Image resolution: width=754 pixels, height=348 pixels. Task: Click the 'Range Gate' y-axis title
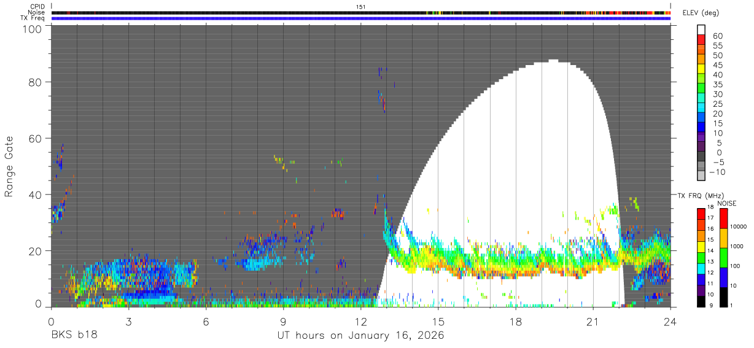[x=9, y=166]
